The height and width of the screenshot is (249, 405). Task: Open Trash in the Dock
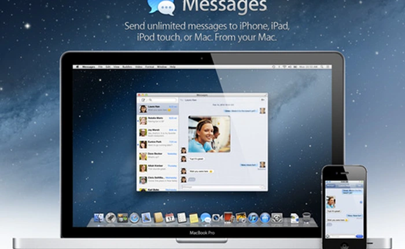click(306, 218)
